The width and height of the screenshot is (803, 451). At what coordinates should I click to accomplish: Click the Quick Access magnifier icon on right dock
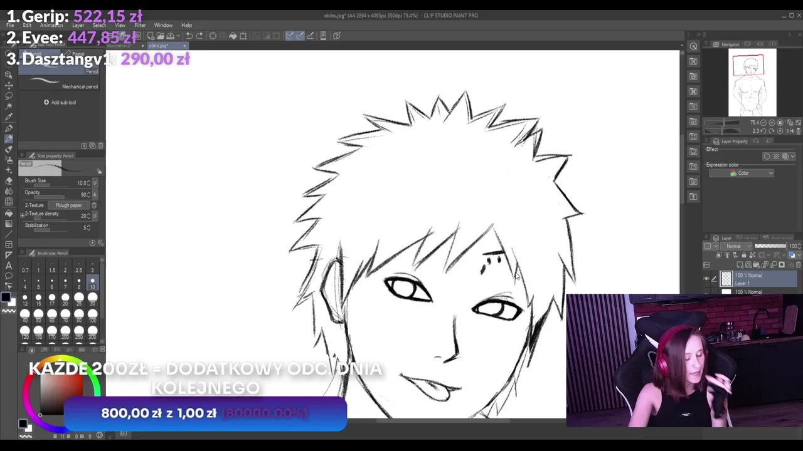click(693, 46)
